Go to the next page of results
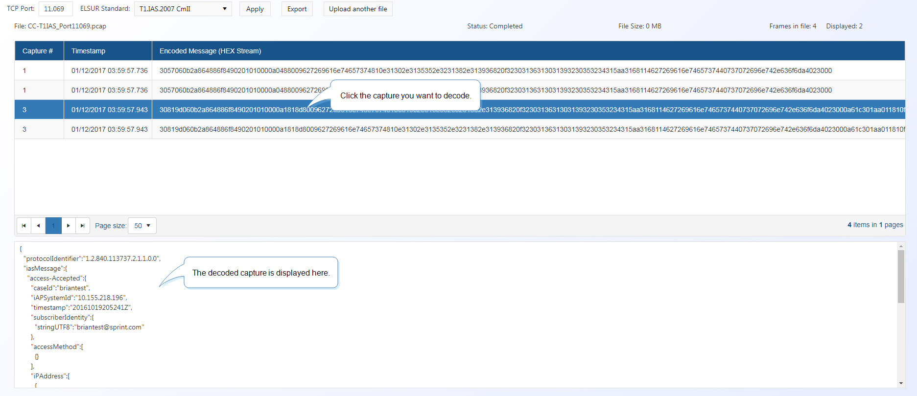This screenshot has height=396, width=917. click(x=68, y=226)
